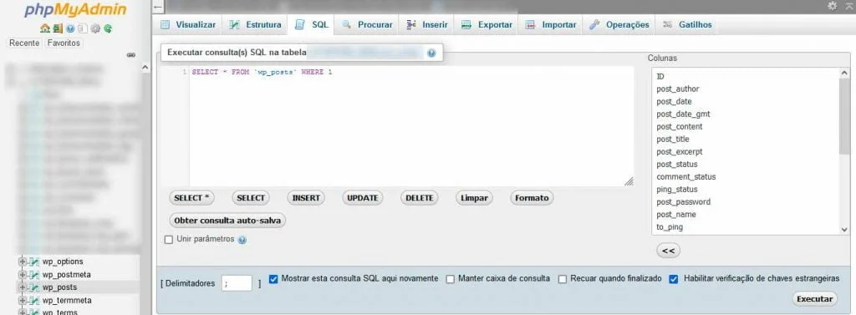Viewport: 856px width, 315px height.
Task: Click the UPDATE query button
Action: [x=363, y=198]
